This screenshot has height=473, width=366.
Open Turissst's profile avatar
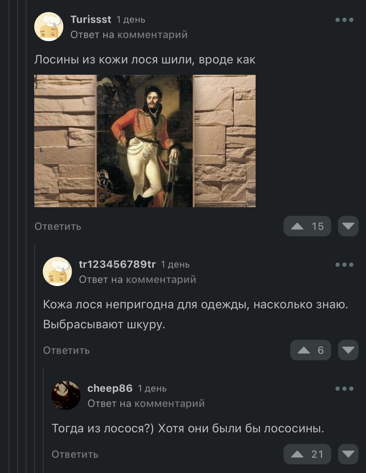[x=49, y=27]
